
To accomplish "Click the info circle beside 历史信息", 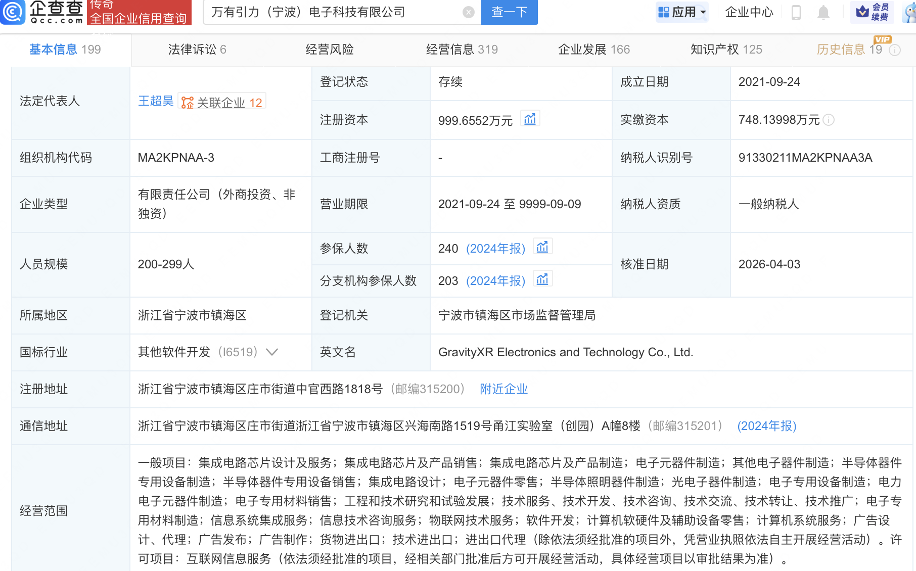I will [895, 50].
